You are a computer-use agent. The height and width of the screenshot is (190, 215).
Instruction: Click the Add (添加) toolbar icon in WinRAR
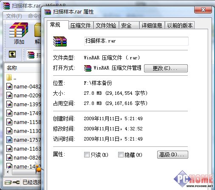tap(19, 30)
